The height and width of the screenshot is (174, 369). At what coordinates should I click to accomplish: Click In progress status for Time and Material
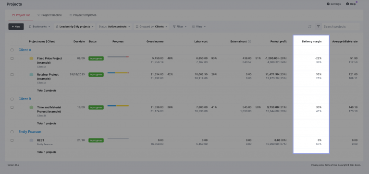pos(96,107)
